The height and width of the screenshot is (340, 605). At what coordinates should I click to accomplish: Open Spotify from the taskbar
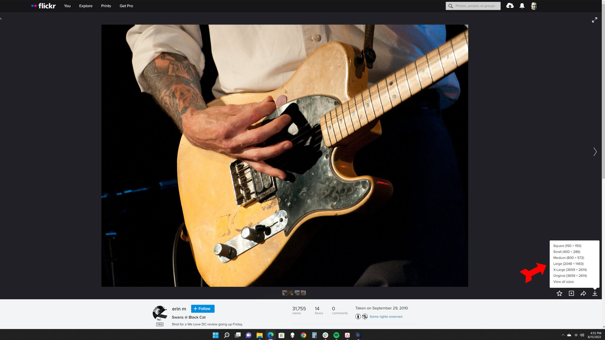tap(336, 335)
